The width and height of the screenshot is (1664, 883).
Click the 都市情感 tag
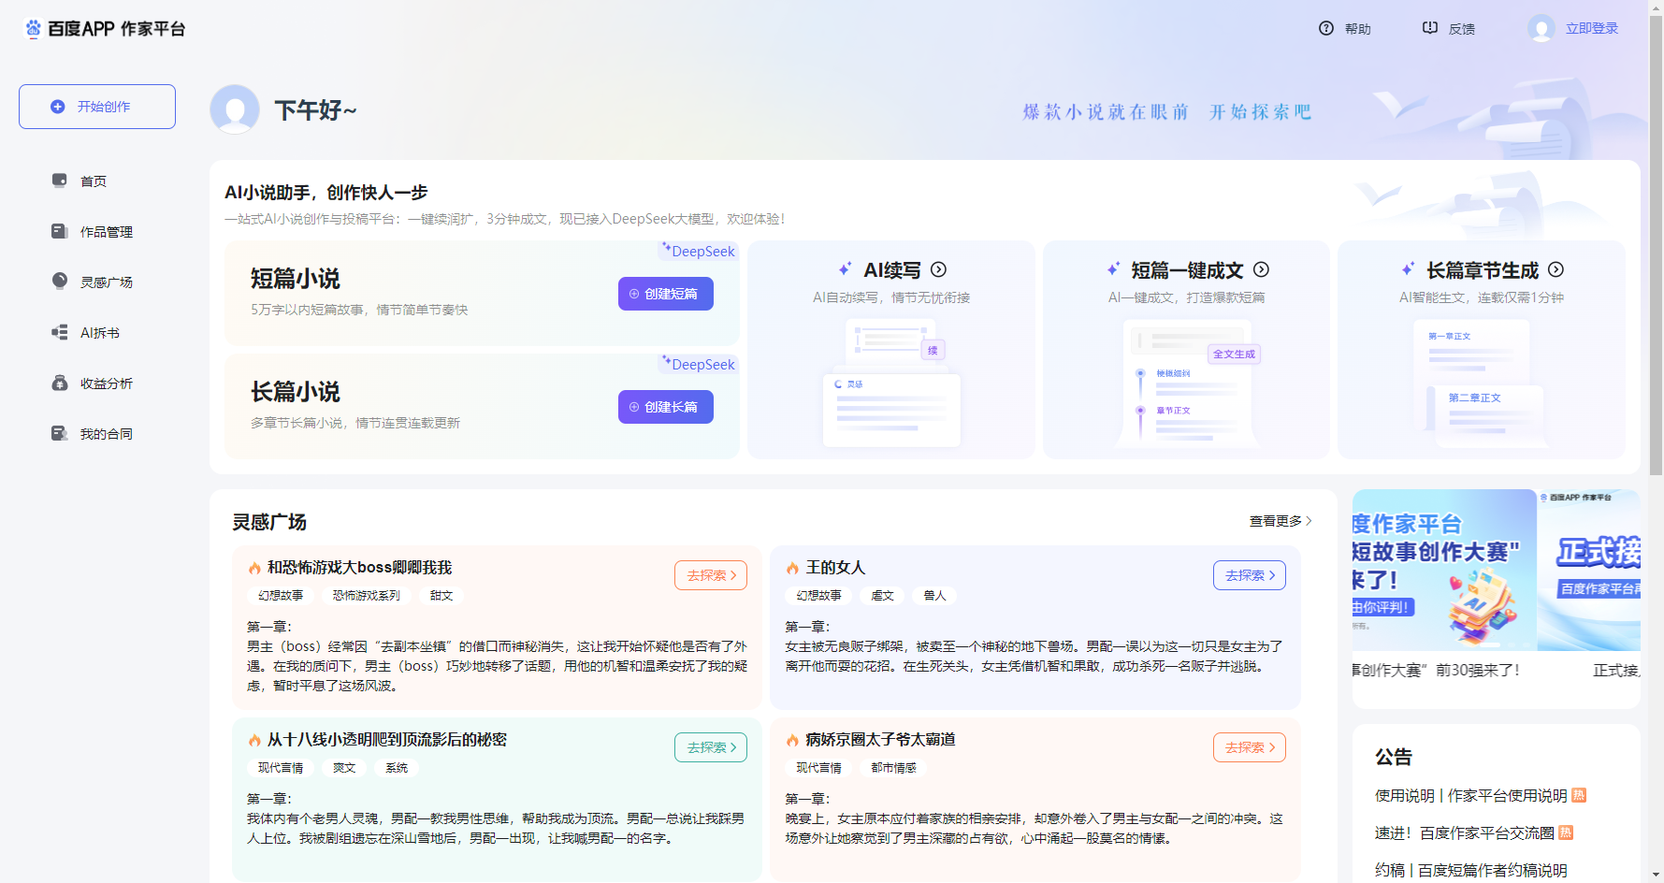click(x=893, y=768)
